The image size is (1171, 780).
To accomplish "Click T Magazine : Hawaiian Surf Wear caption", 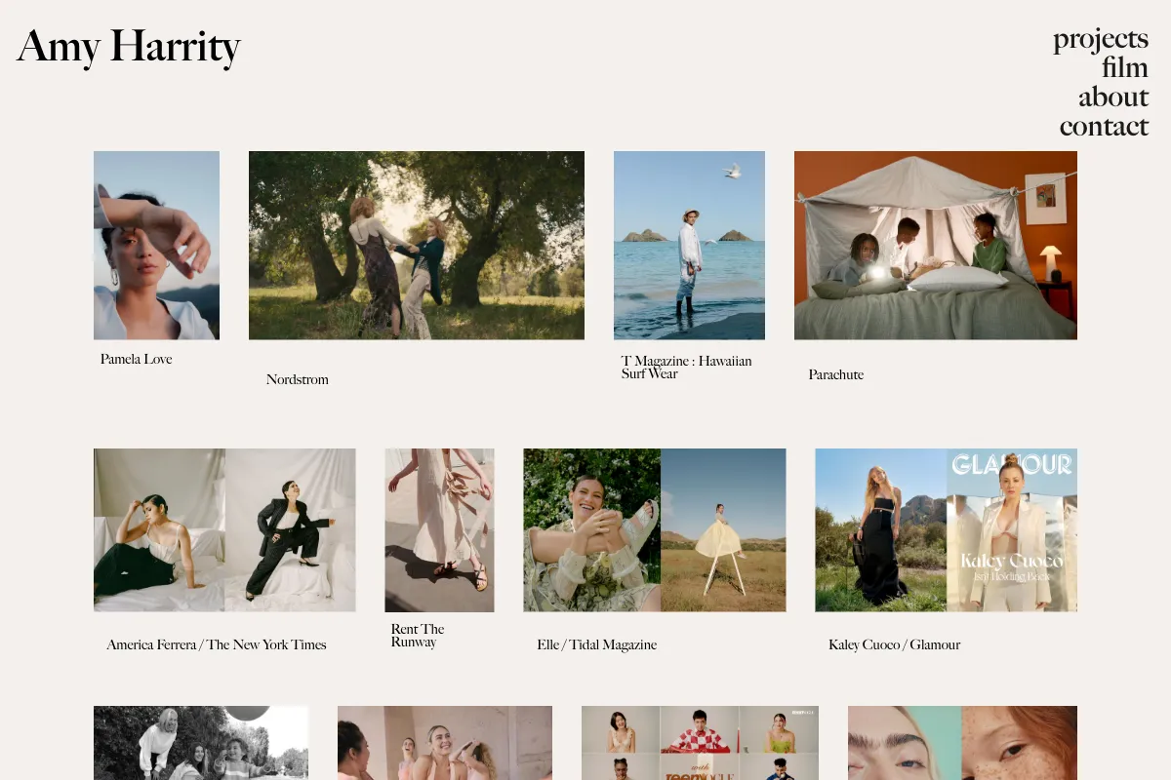I will [687, 367].
